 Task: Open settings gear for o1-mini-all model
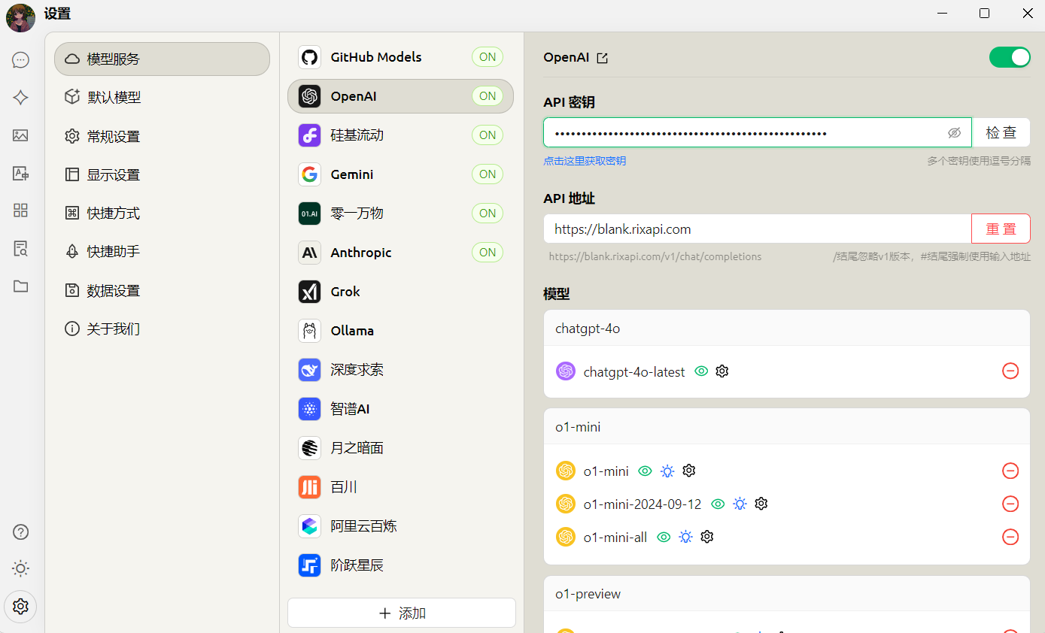coord(706,537)
